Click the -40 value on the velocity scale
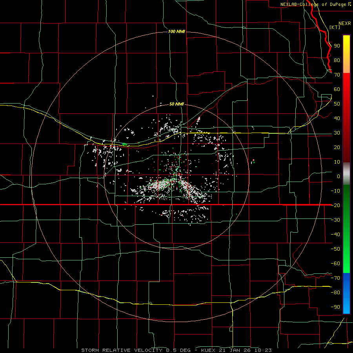 click(335, 235)
